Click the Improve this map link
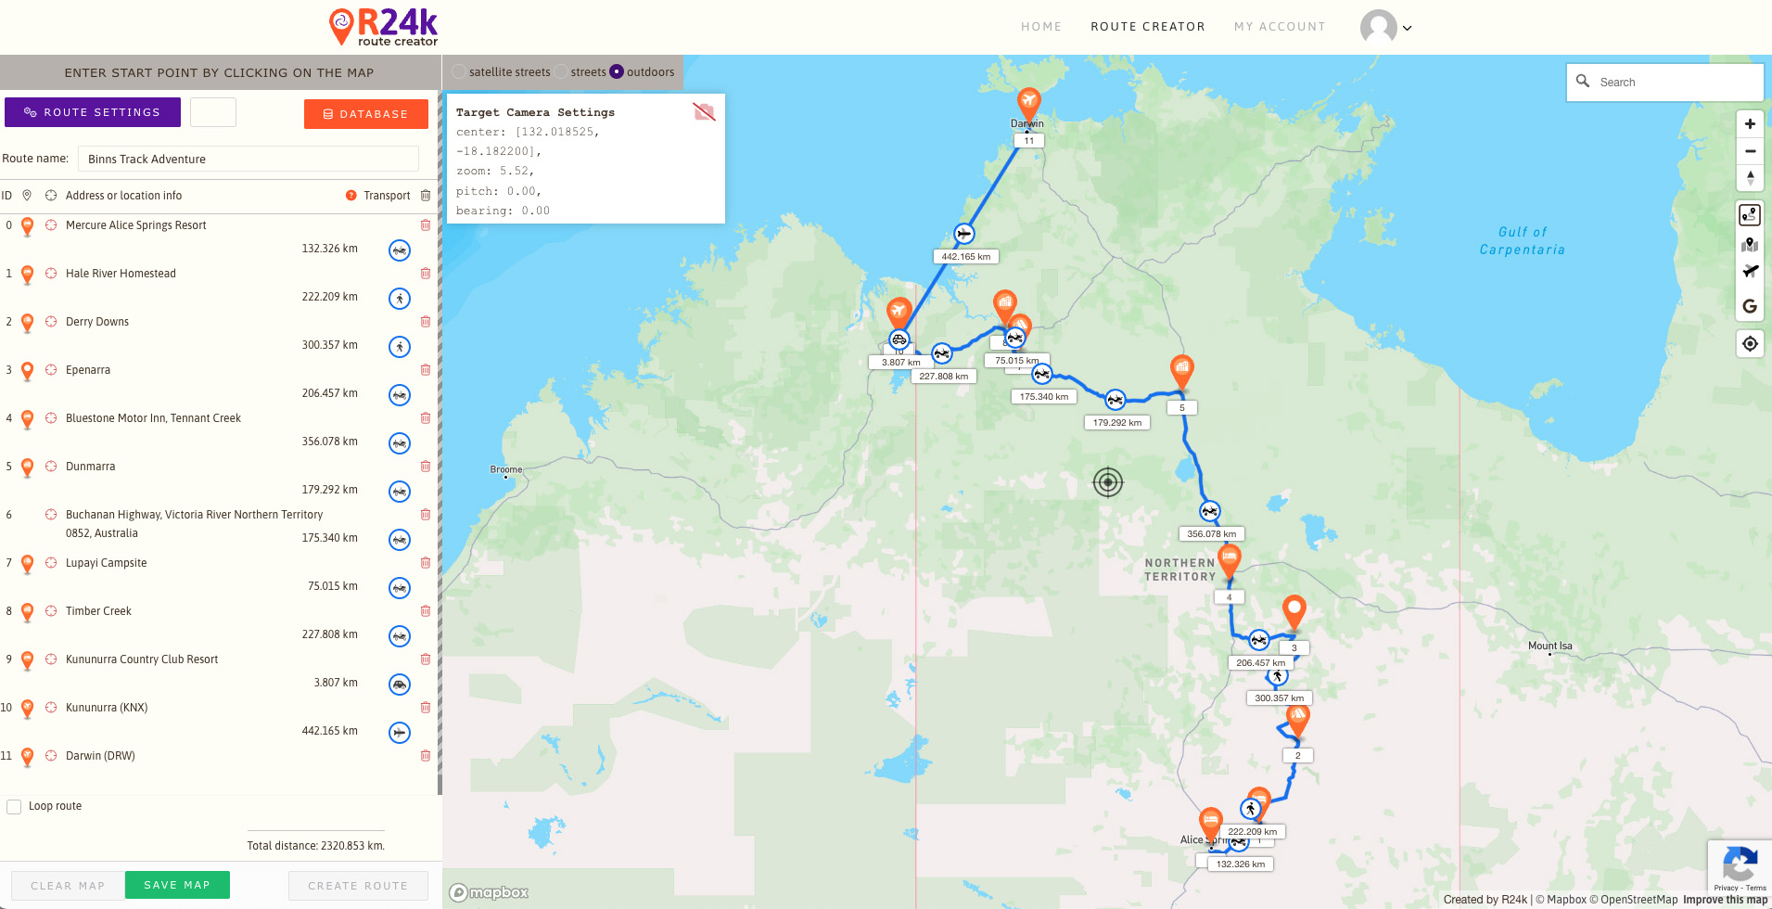This screenshot has width=1772, height=909. coord(1726,900)
